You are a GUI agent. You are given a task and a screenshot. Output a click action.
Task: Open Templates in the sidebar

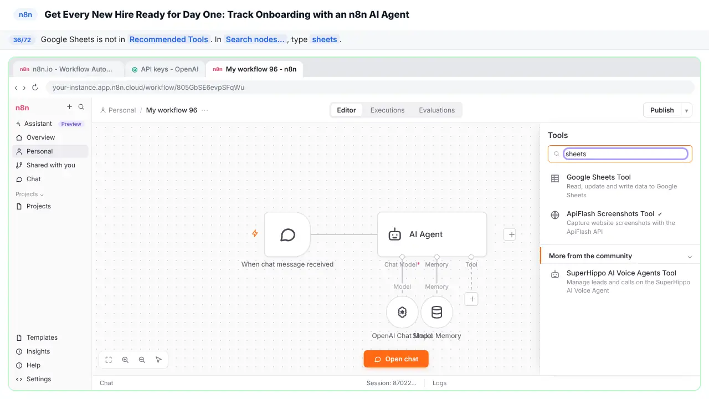coord(42,337)
